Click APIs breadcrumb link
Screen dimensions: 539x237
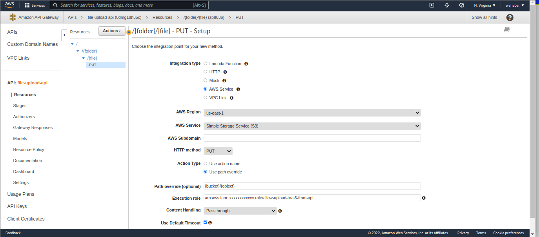[x=72, y=17]
